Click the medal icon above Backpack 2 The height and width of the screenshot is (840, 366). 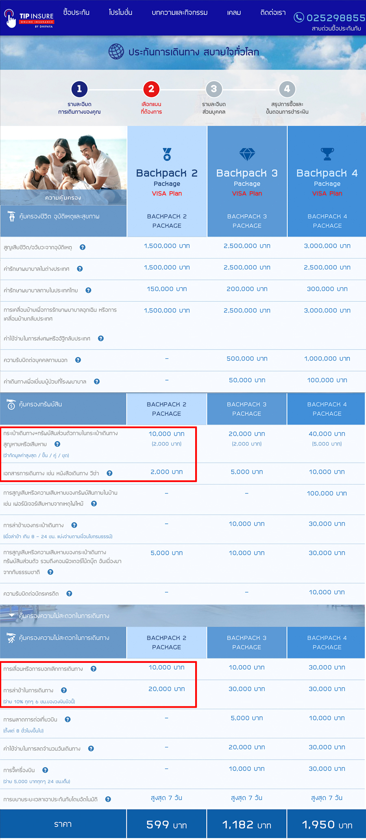point(167,154)
